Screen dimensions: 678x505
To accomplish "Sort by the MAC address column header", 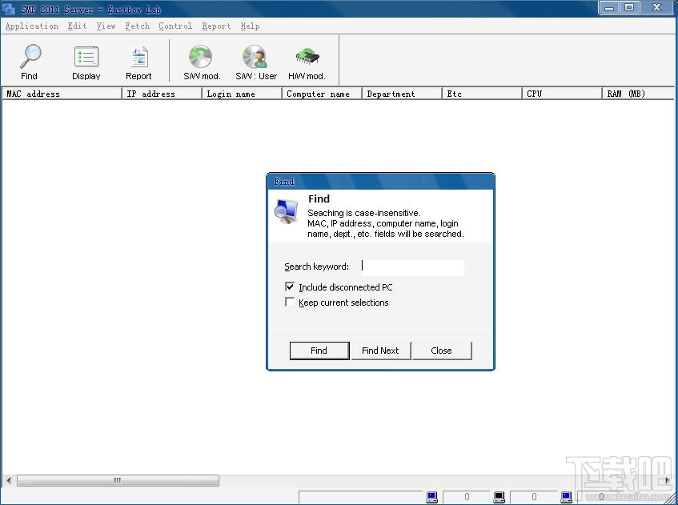I will click(62, 93).
